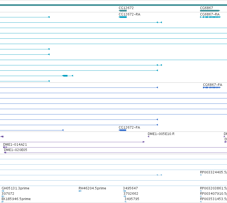Viewport: 227px width, 203px height.
Task: Select the 3495795 feature label
Action: tap(132, 199)
